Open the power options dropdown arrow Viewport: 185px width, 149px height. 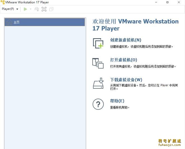pyautogui.click(x=31, y=9)
